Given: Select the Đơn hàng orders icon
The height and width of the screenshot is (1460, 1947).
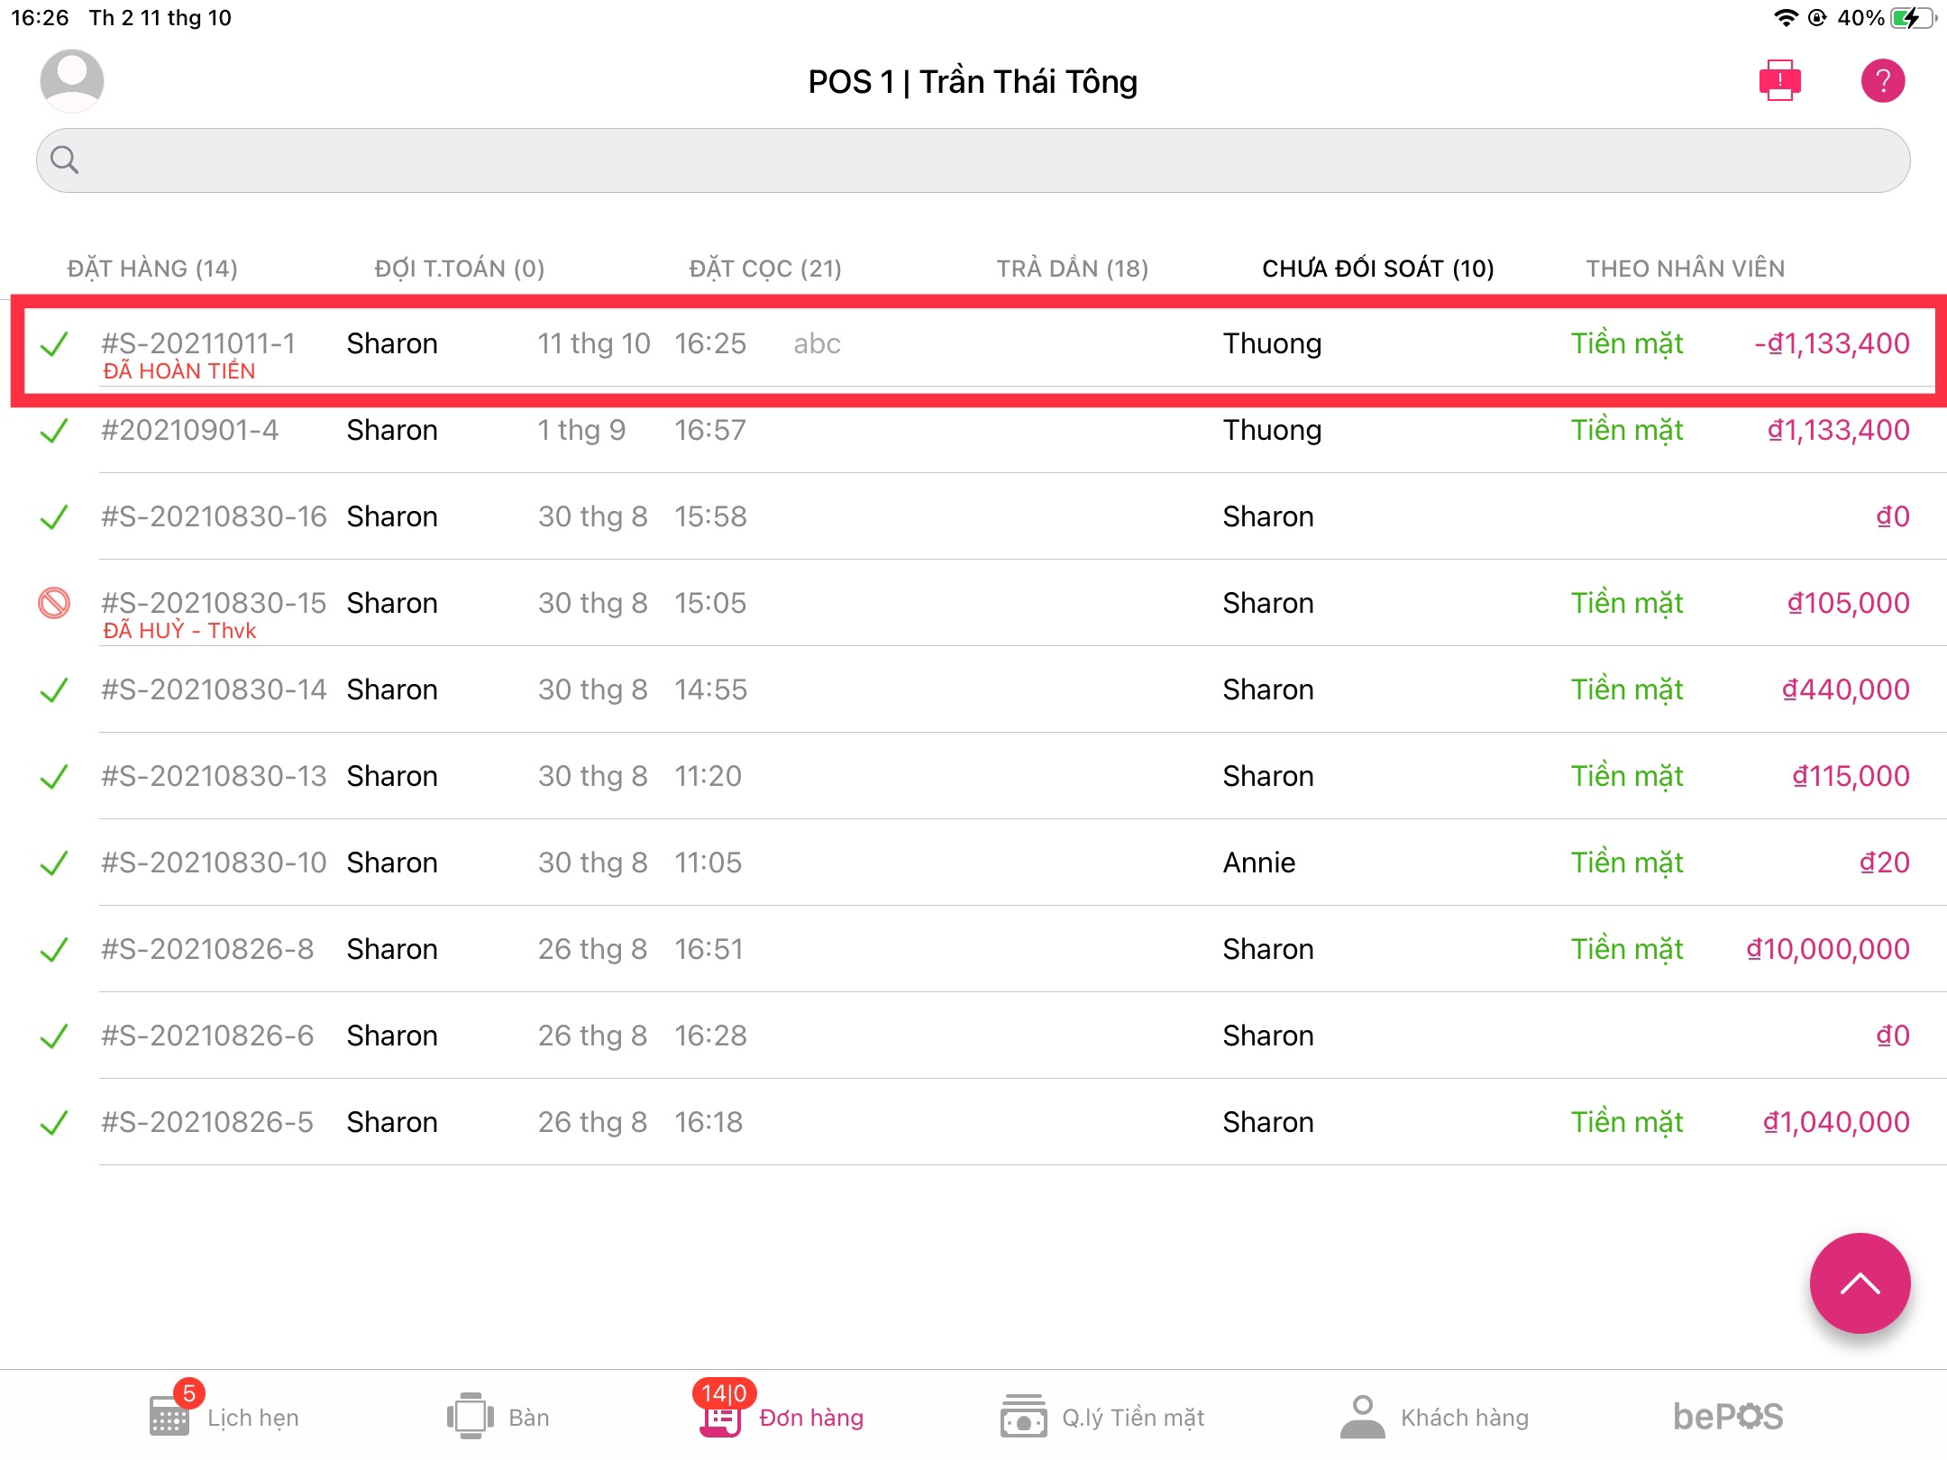Looking at the screenshot, I should [x=720, y=1419].
